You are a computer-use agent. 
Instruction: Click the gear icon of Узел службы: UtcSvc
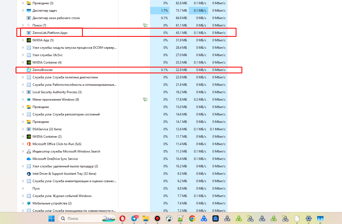29,55
